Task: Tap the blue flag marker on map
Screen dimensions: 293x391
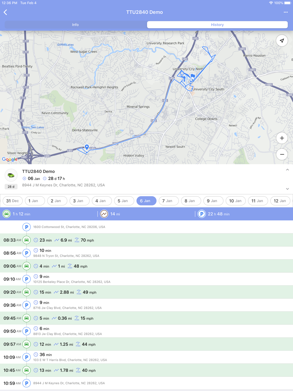Action: [x=193, y=76]
